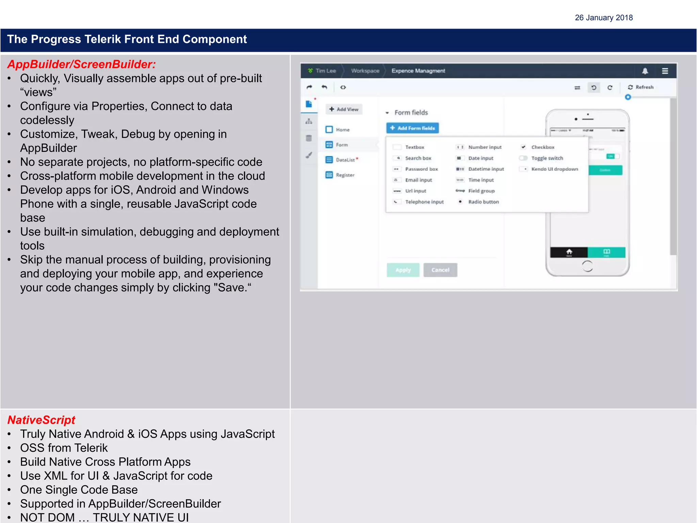Choose Date input field type
This screenshot has height=523, width=697.
point(474,158)
